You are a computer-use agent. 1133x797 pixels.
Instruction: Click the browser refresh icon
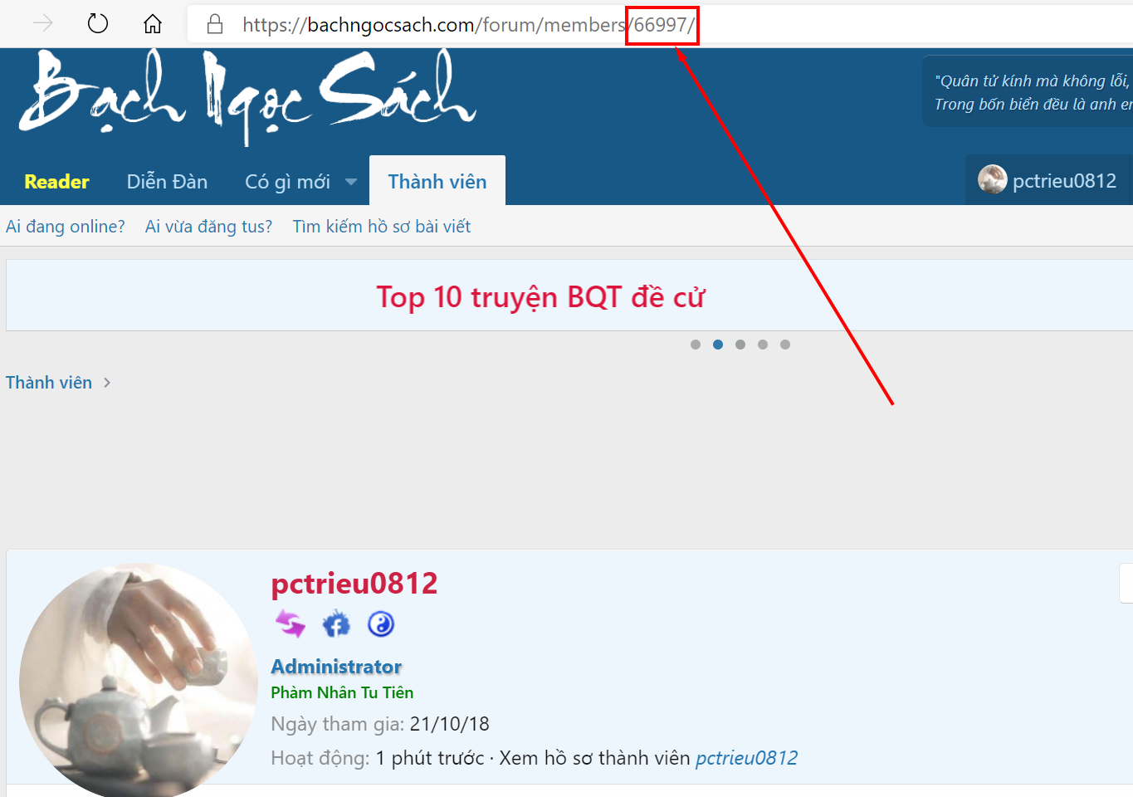coord(98,23)
